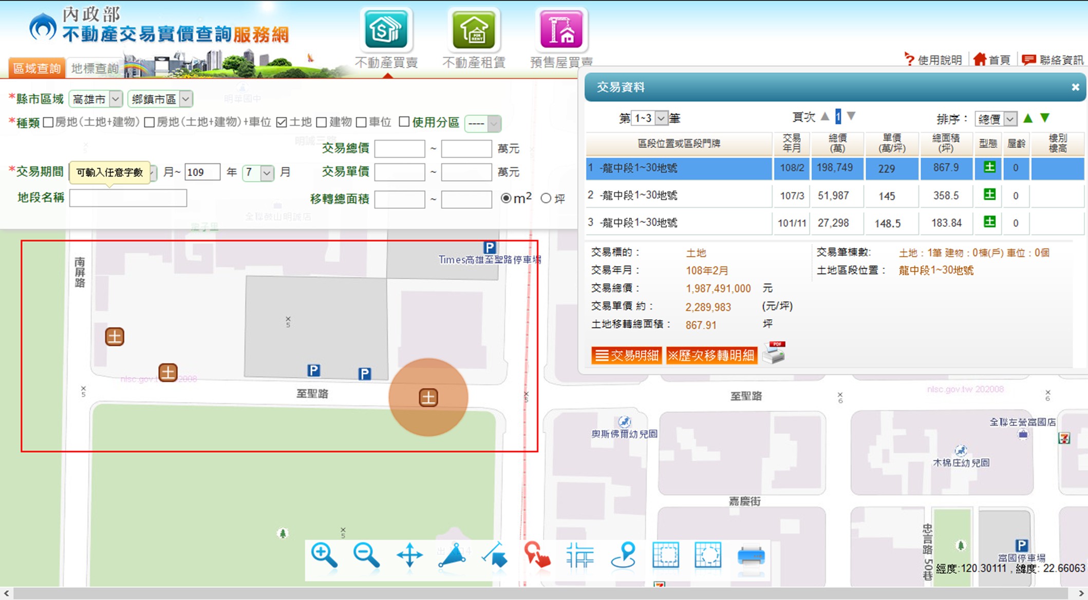
Task: Click green land type icon in row 3
Action: coord(989,222)
